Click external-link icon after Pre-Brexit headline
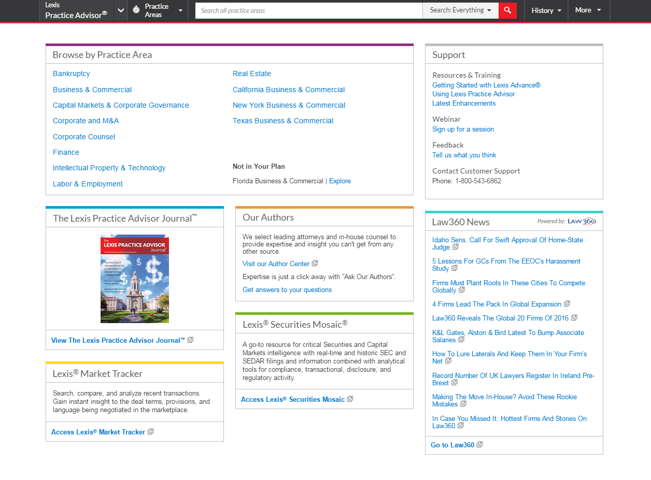Viewport: 651px width, 480px height. [455, 383]
